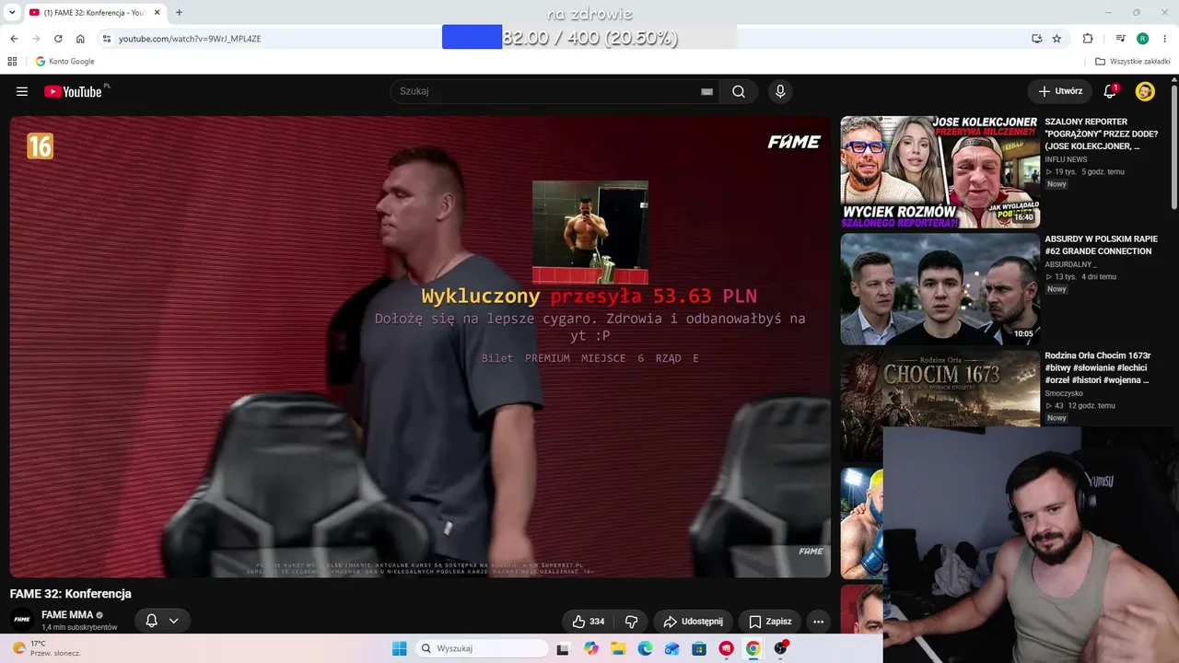Image resolution: width=1179 pixels, height=663 pixels.
Task: Click the FAME 32 video player
Action: tap(420, 346)
